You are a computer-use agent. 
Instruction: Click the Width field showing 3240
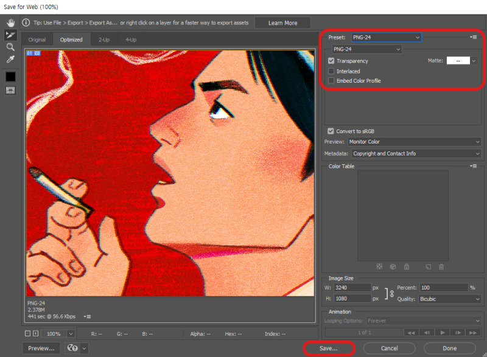coord(352,288)
